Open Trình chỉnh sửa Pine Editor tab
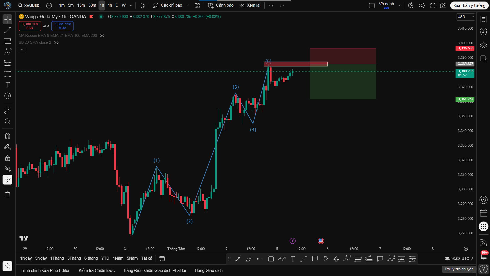 (45, 270)
